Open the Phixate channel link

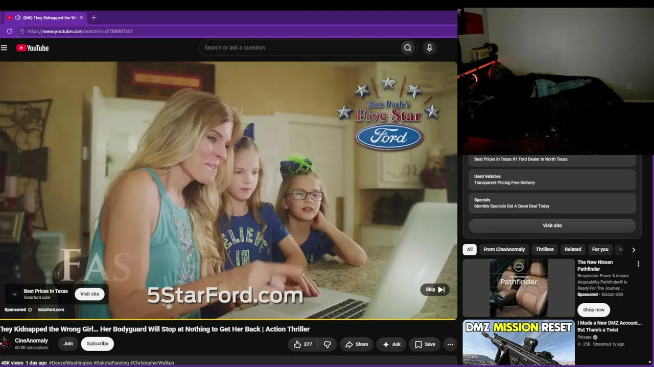point(585,337)
